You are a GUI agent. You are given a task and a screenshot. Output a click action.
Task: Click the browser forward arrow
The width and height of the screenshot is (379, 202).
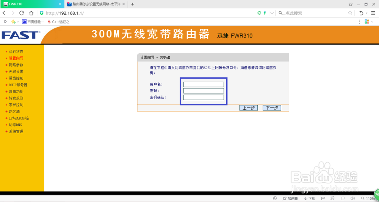click(x=13, y=13)
